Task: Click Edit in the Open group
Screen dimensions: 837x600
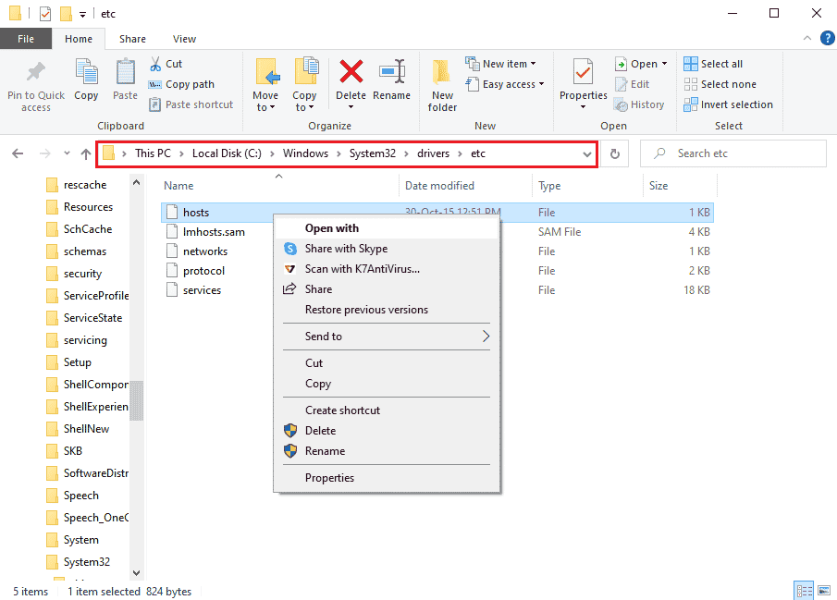Action: pyautogui.click(x=632, y=84)
